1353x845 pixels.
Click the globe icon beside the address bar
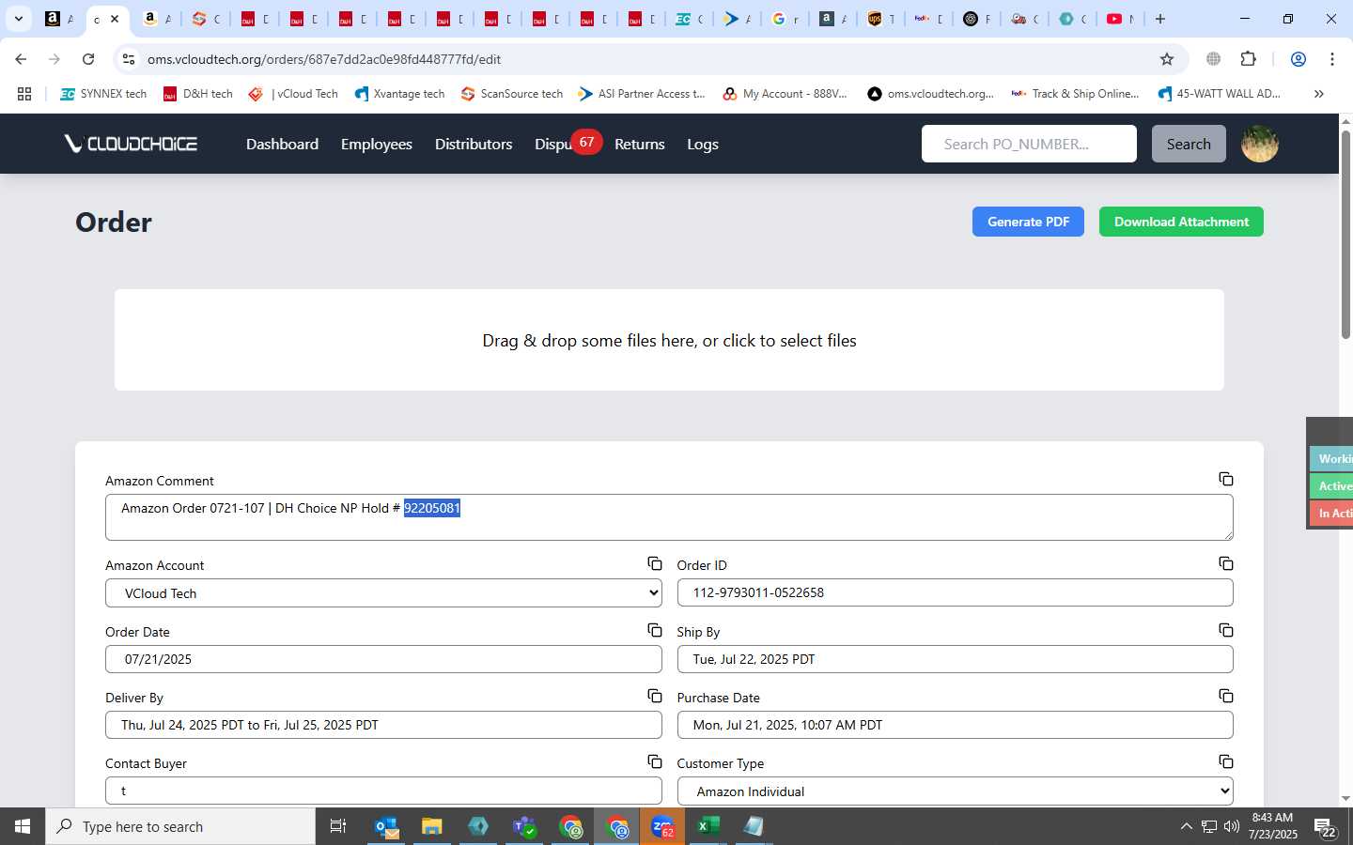click(1214, 59)
